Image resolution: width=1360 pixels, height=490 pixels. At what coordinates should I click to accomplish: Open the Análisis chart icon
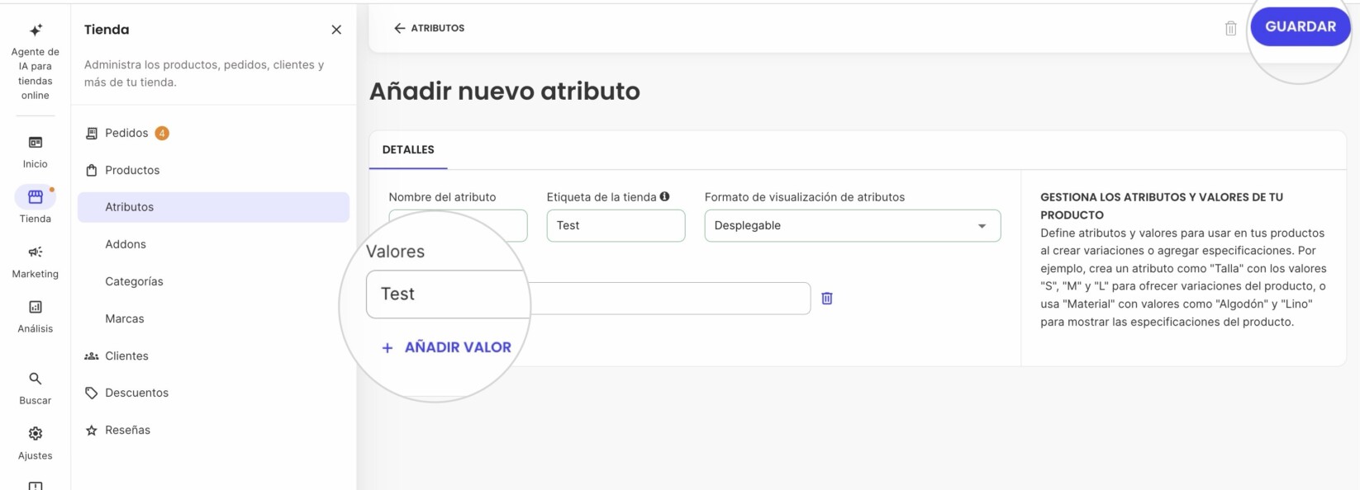[x=35, y=307]
